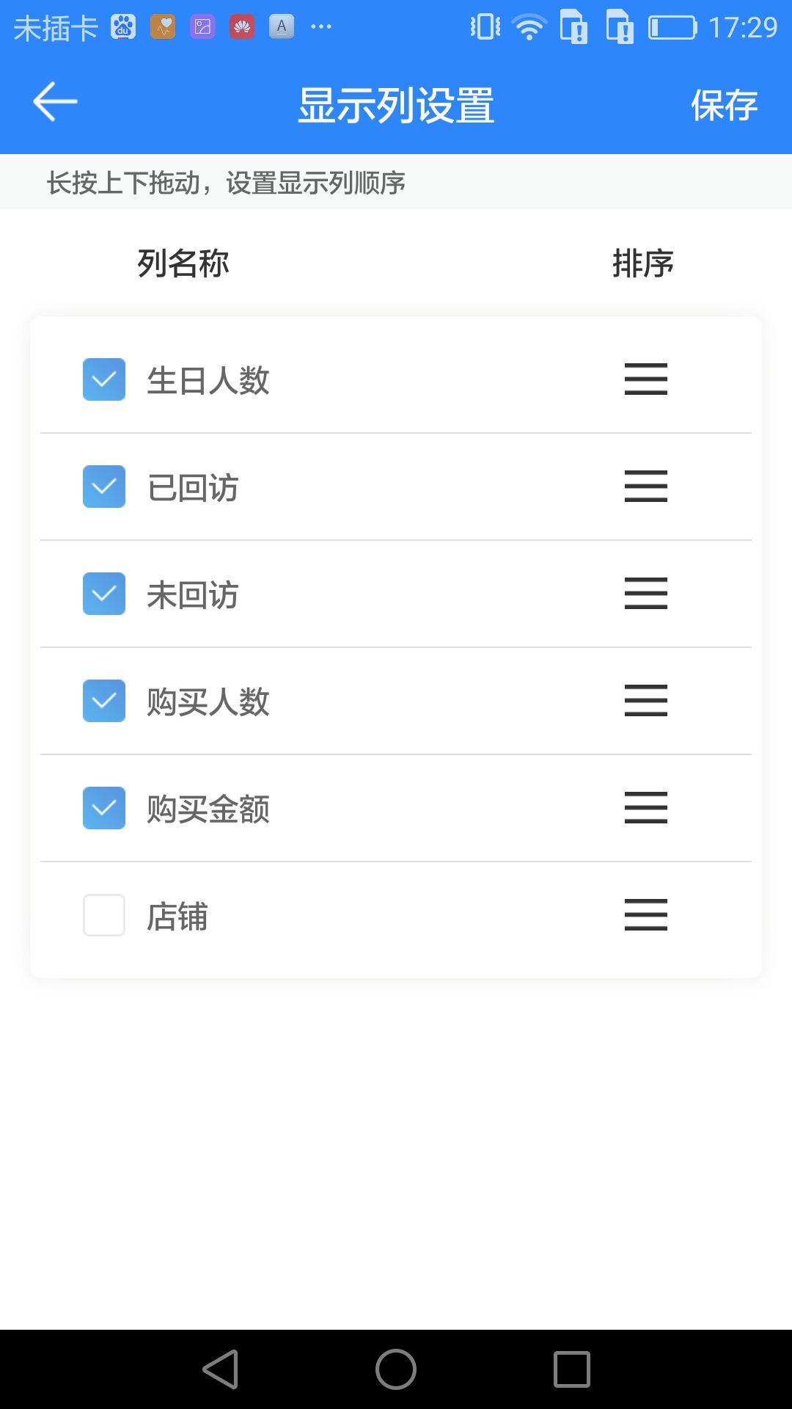Tap the Android home circle button
This screenshot has height=1409, width=792.
(396, 1369)
